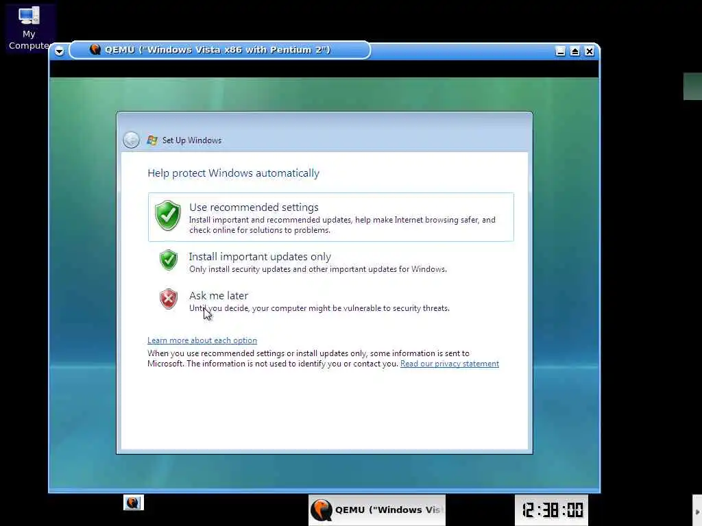
Task: Click the digital clock in the bottom panel
Action: tap(551, 510)
